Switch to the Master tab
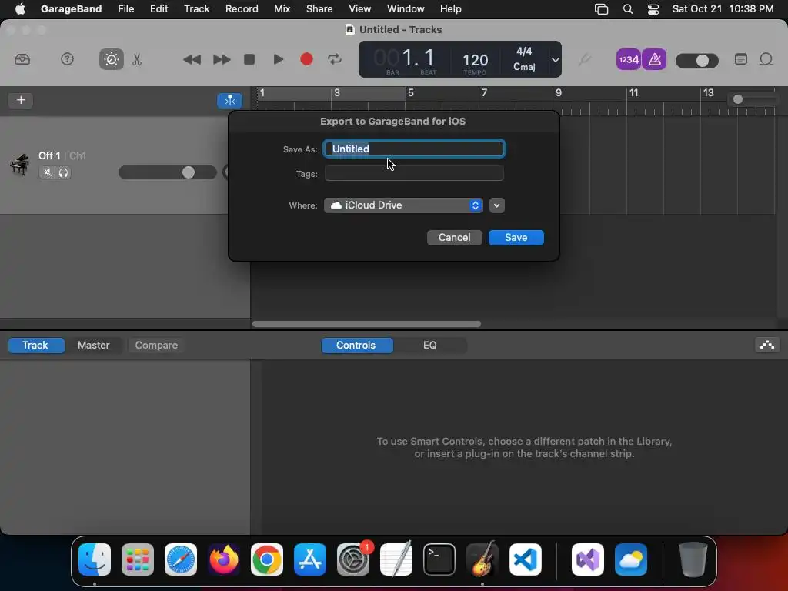The width and height of the screenshot is (788, 591). pyautogui.click(x=93, y=346)
